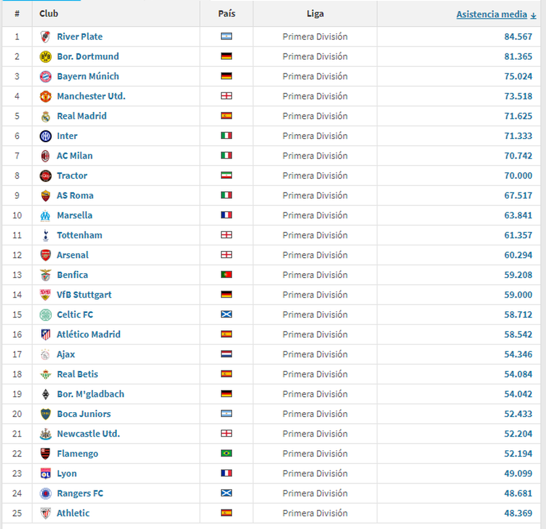Click the Argentina flag in River Plate row

[x=227, y=36]
